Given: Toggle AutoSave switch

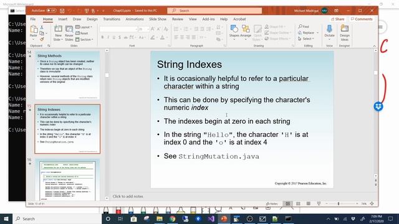Looking at the screenshot, I should [51, 11].
